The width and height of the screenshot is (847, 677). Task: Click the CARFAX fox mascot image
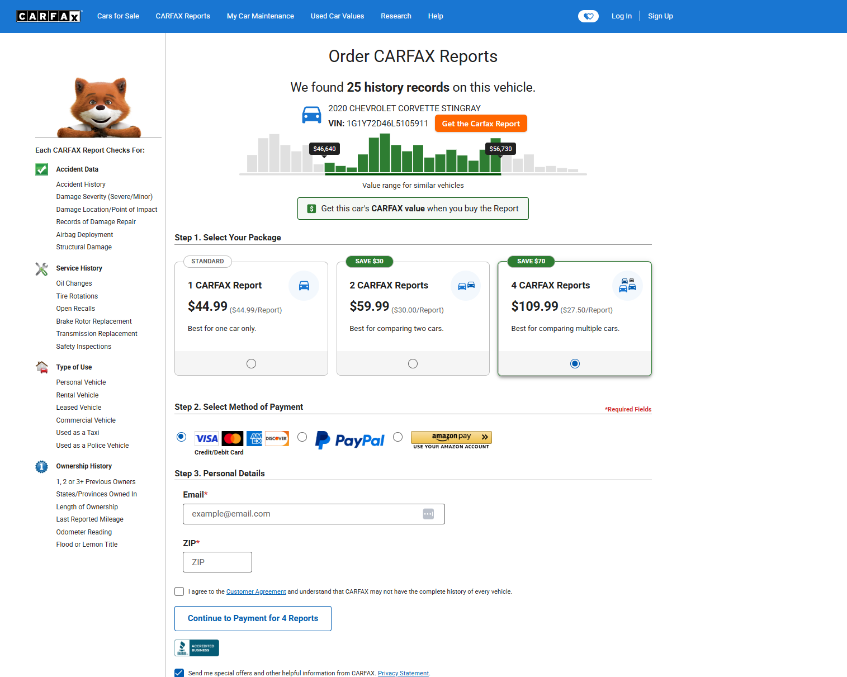pyautogui.click(x=99, y=107)
